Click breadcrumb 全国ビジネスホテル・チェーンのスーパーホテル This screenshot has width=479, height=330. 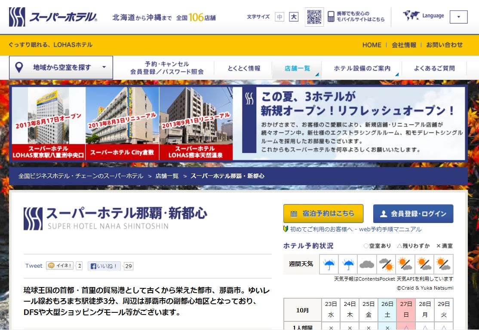point(81,176)
